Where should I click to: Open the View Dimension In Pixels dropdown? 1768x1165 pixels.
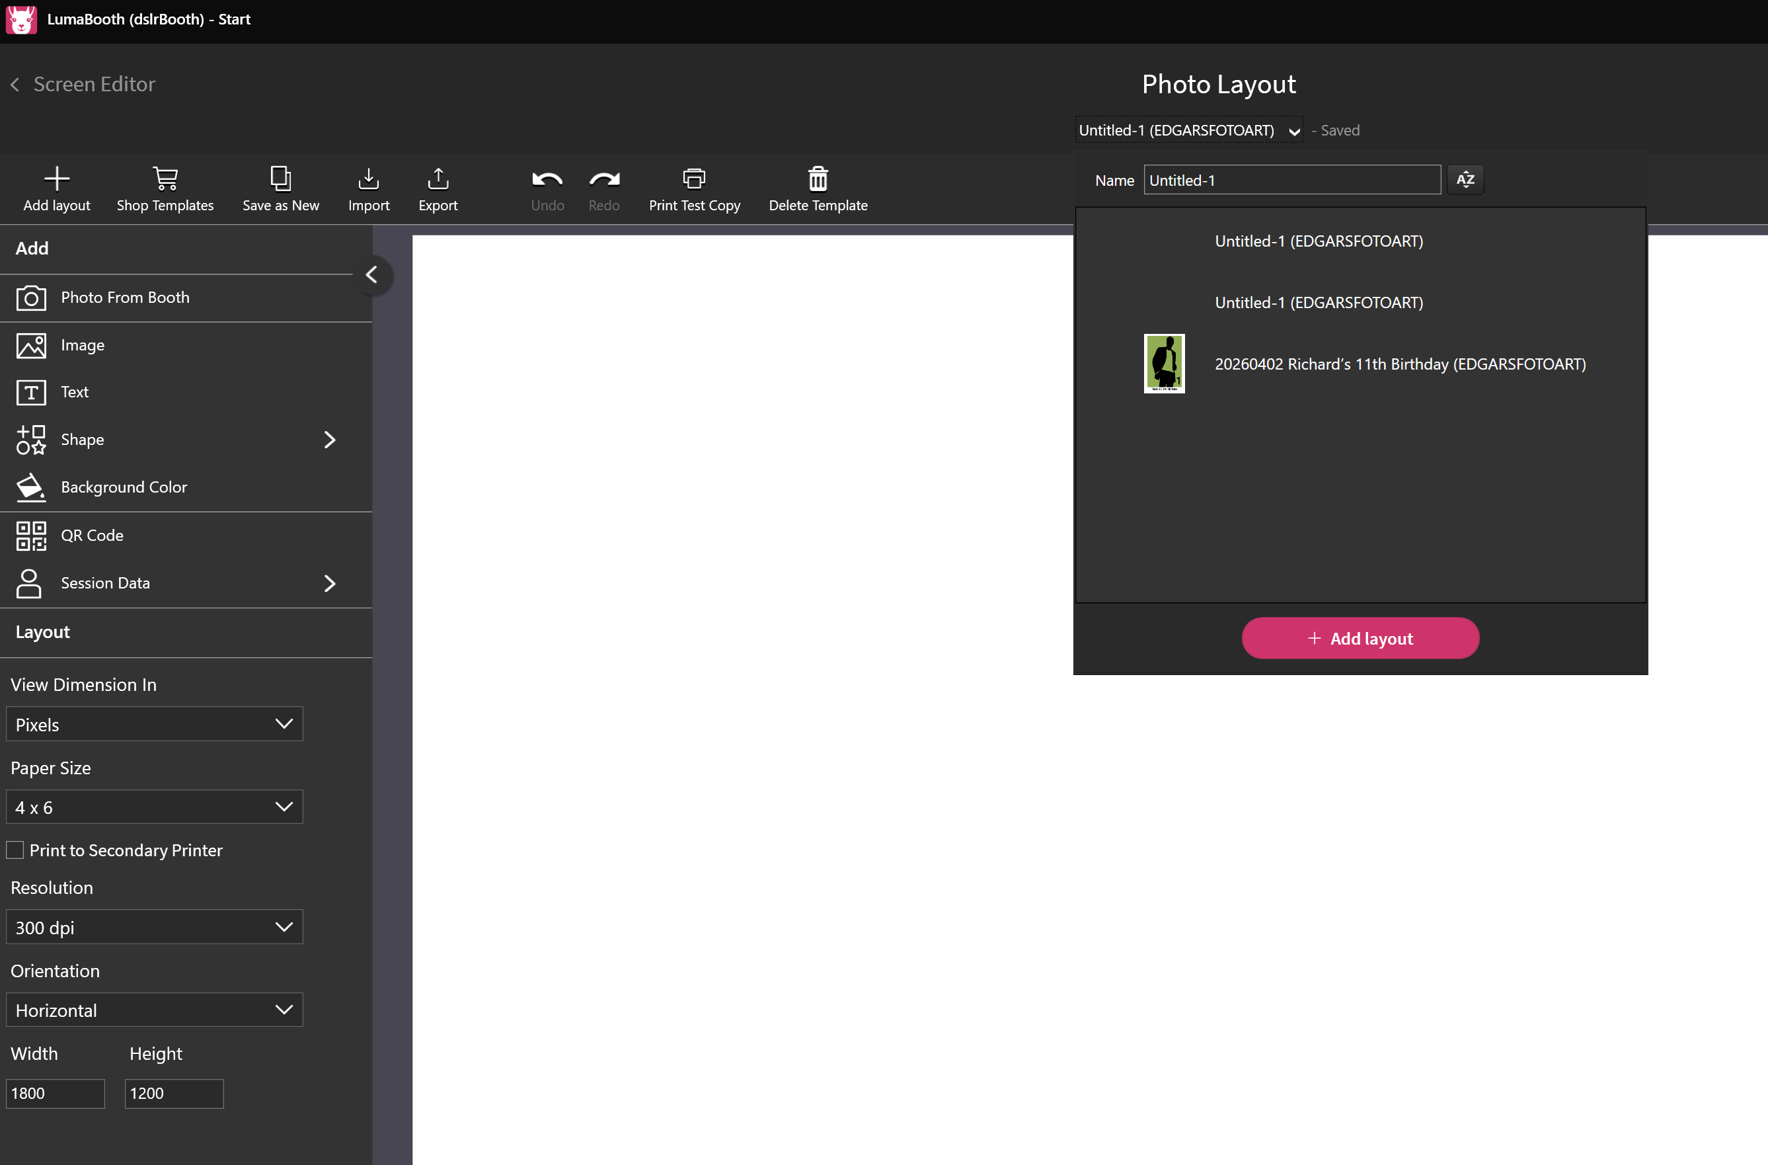(x=155, y=725)
